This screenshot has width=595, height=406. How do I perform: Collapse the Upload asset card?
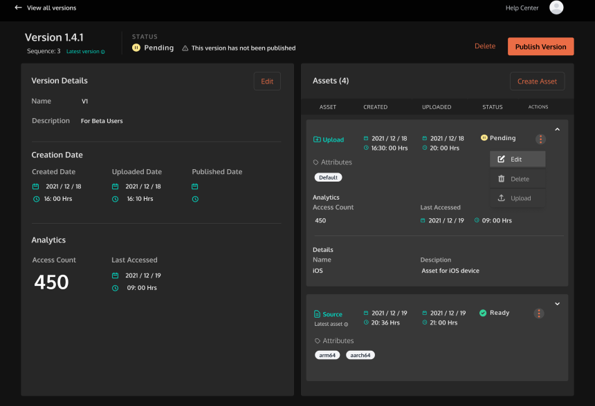tap(557, 129)
